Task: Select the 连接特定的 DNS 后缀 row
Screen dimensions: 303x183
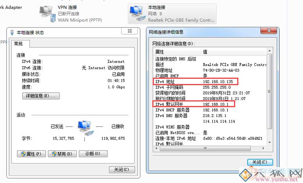Action: click(x=210, y=59)
